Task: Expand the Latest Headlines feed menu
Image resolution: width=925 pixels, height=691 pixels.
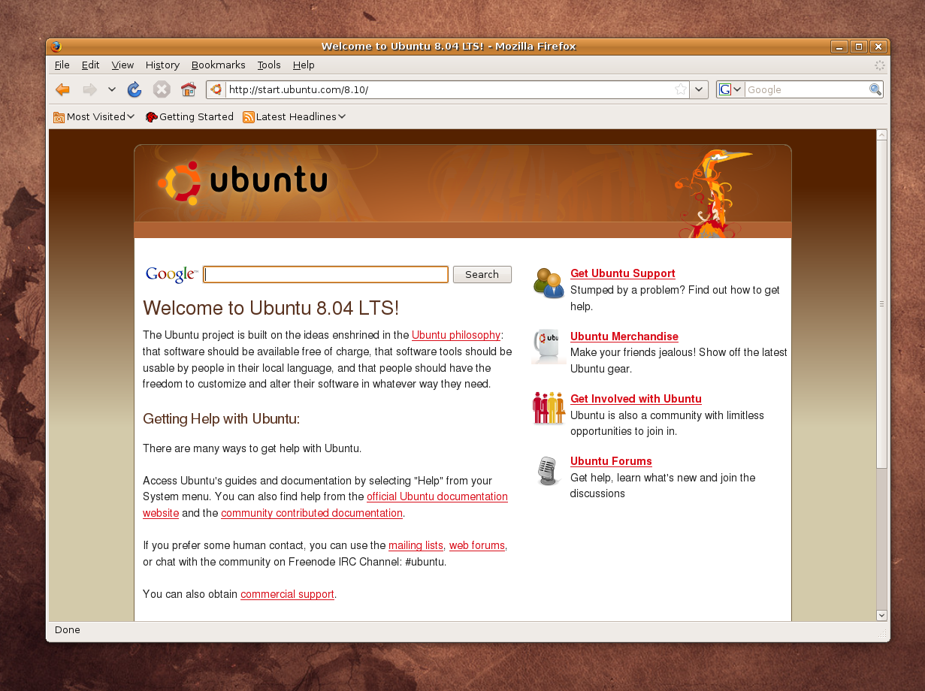Action: click(x=295, y=117)
